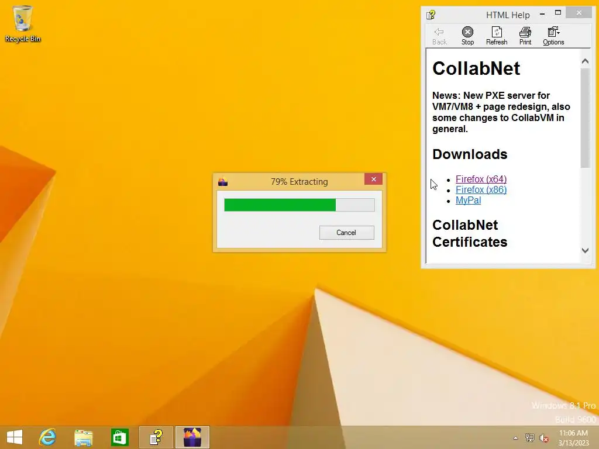This screenshot has height=449, width=599.
Task: Click the CollabNet Certificates heading
Action: (470, 233)
